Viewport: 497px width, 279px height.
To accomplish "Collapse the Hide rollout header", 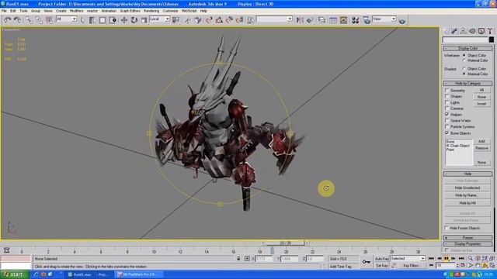I will tap(467, 174).
